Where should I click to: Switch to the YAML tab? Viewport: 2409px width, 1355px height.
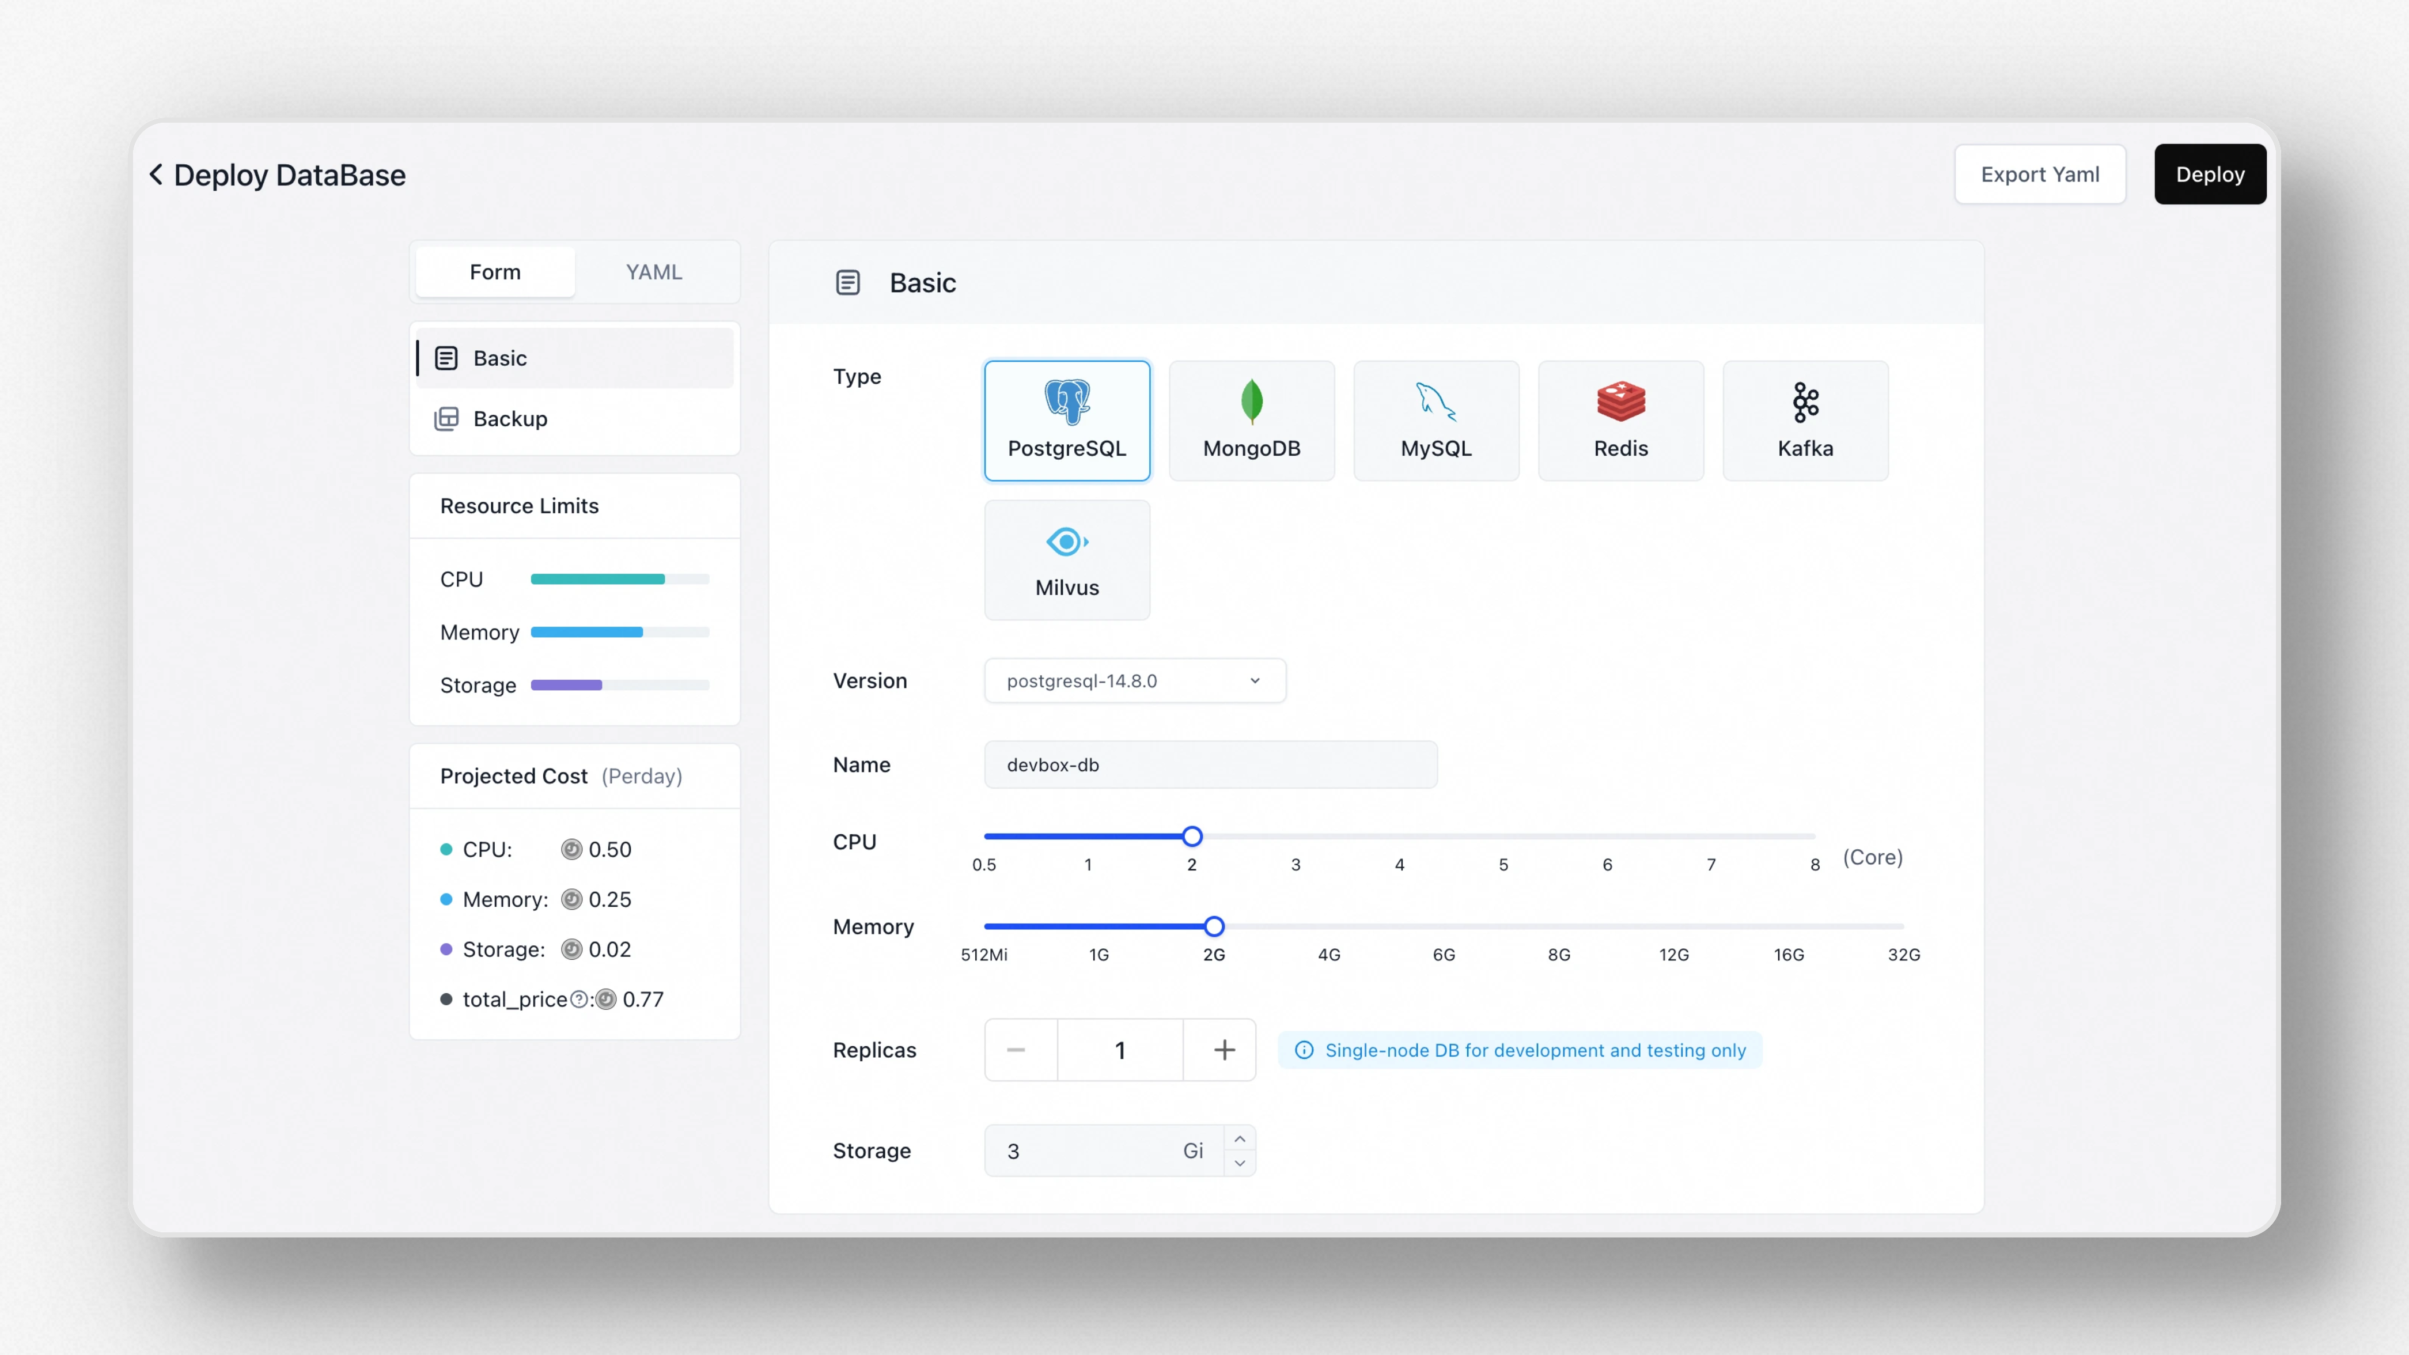tap(654, 272)
